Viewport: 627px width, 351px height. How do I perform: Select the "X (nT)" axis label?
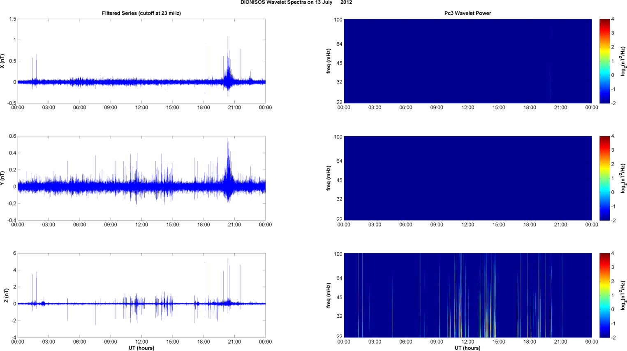[x=2, y=61]
